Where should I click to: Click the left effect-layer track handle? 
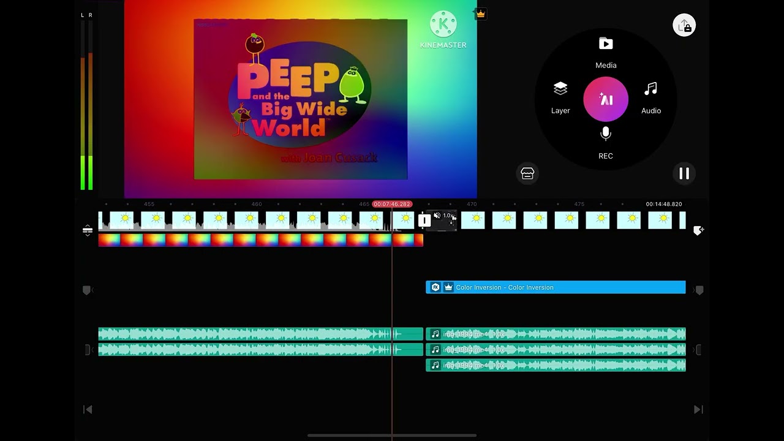click(x=87, y=290)
